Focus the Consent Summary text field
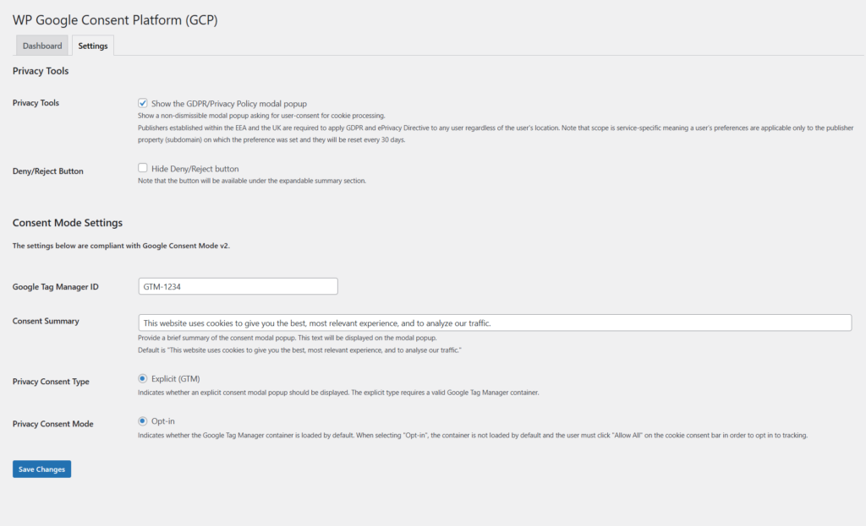Viewport: 866px width, 526px height. click(x=495, y=323)
